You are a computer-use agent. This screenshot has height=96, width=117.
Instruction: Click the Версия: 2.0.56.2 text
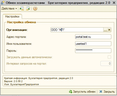point(13,81)
